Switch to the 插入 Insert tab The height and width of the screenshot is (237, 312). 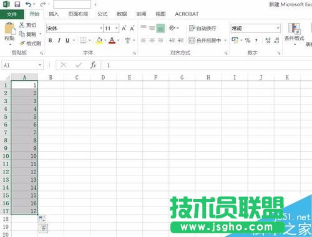tap(54, 14)
